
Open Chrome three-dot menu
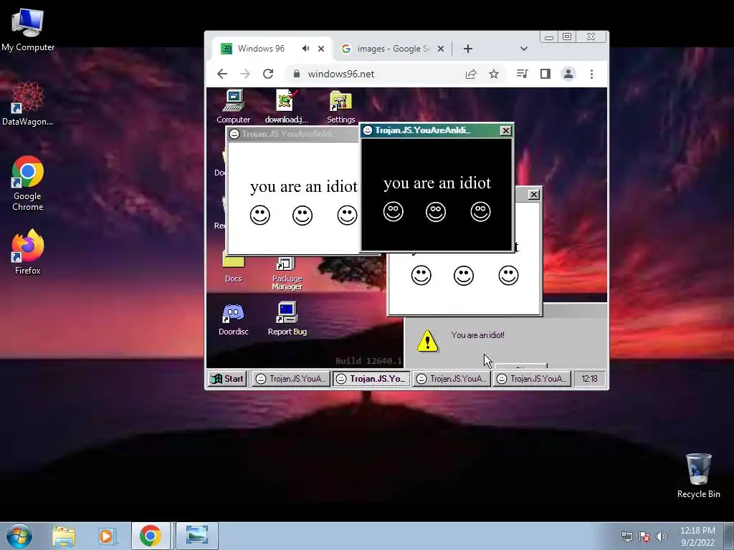pyautogui.click(x=591, y=74)
